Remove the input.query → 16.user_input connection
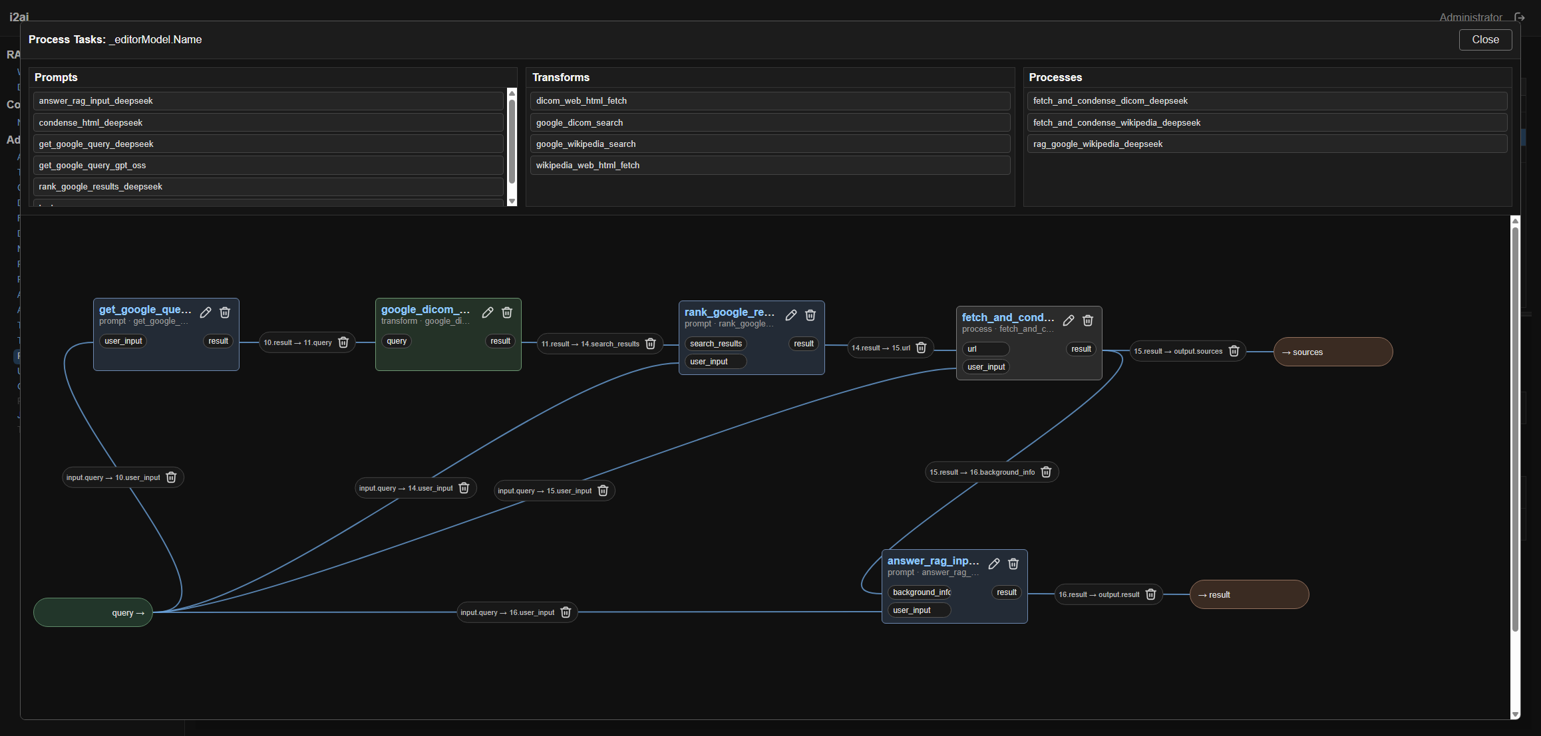1541x736 pixels. click(566, 612)
